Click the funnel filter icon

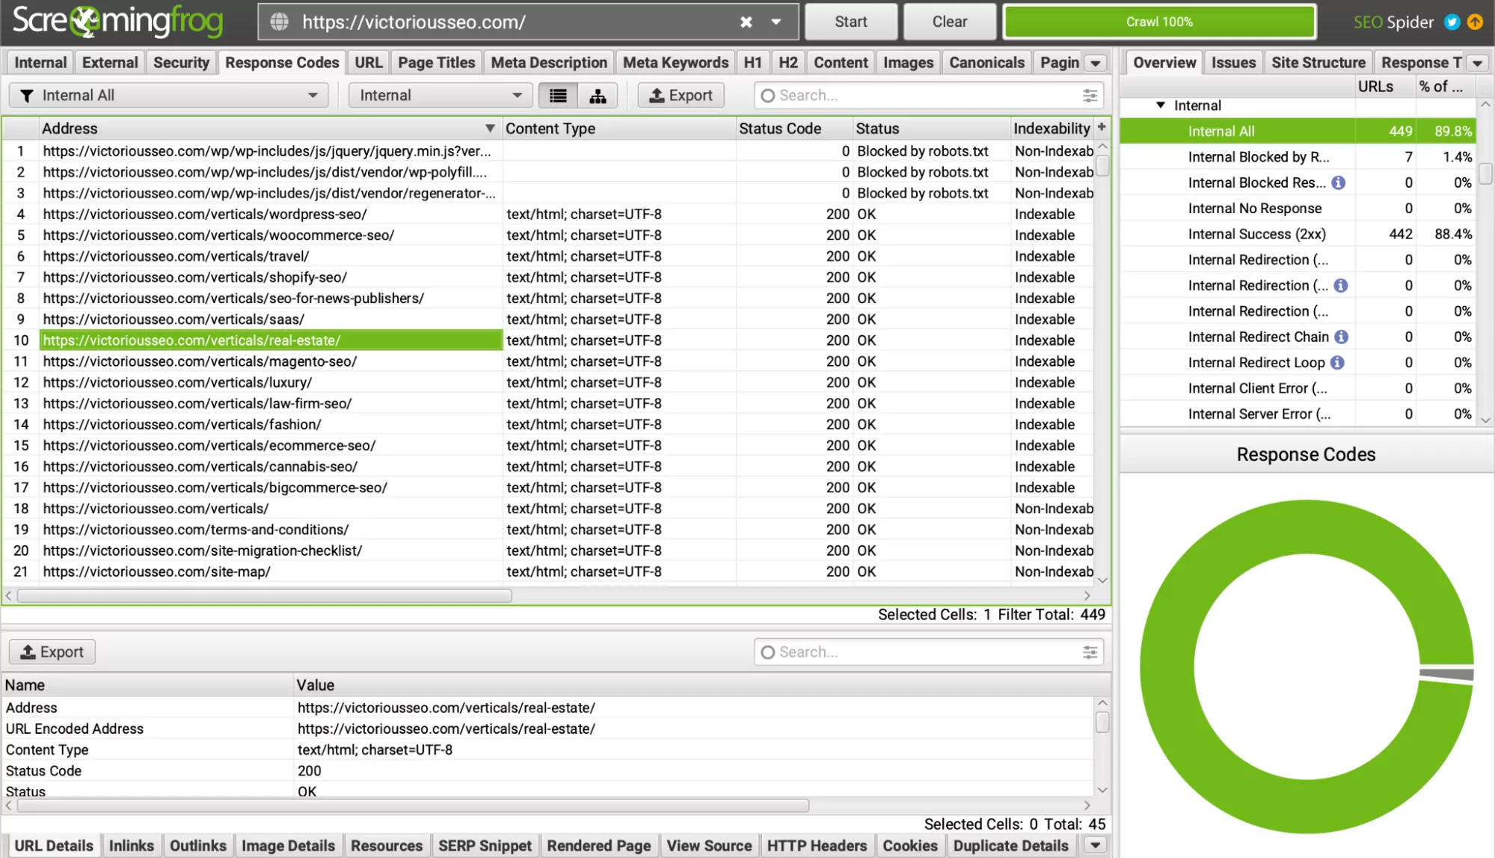pyautogui.click(x=27, y=96)
